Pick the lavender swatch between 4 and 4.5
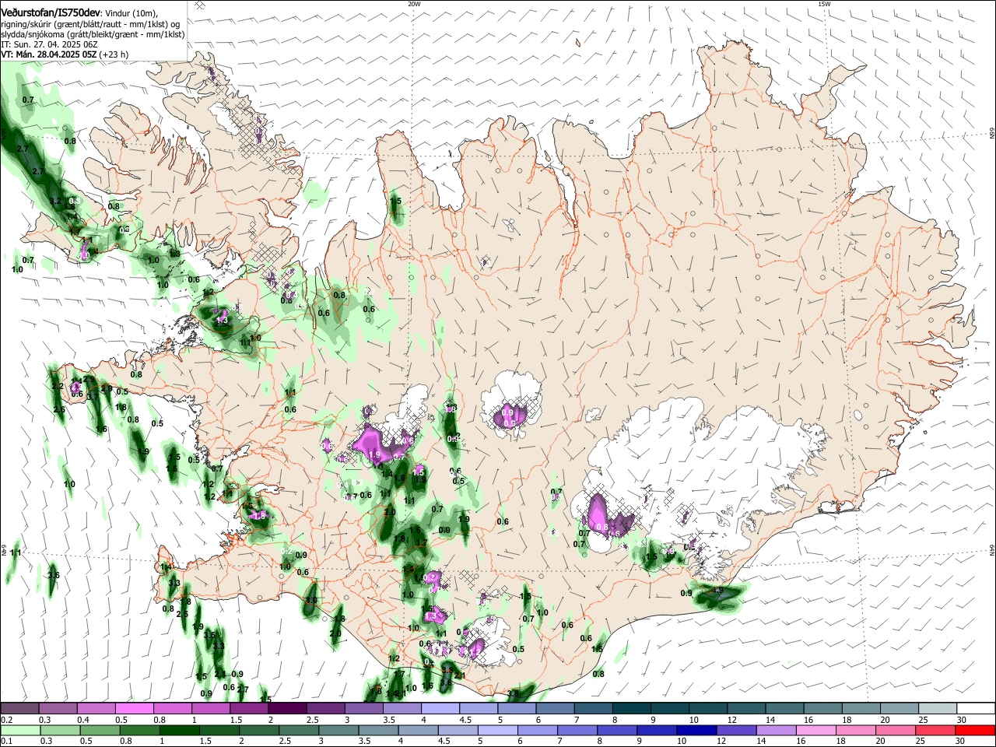The image size is (996, 747). tap(440, 709)
